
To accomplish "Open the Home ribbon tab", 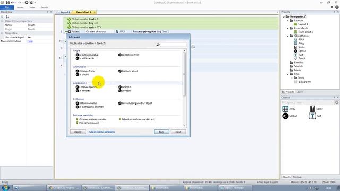I will [x=20, y=7].
